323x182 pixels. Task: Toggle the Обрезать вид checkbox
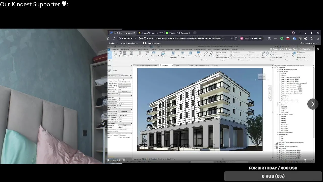[x=119, y=98]
